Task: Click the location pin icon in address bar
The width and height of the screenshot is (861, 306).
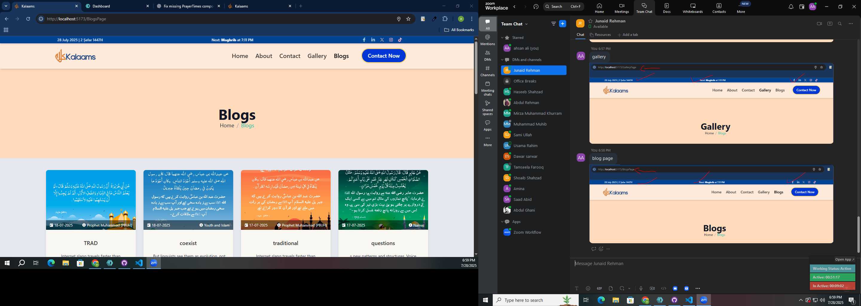Action: (x=399, y=19)
